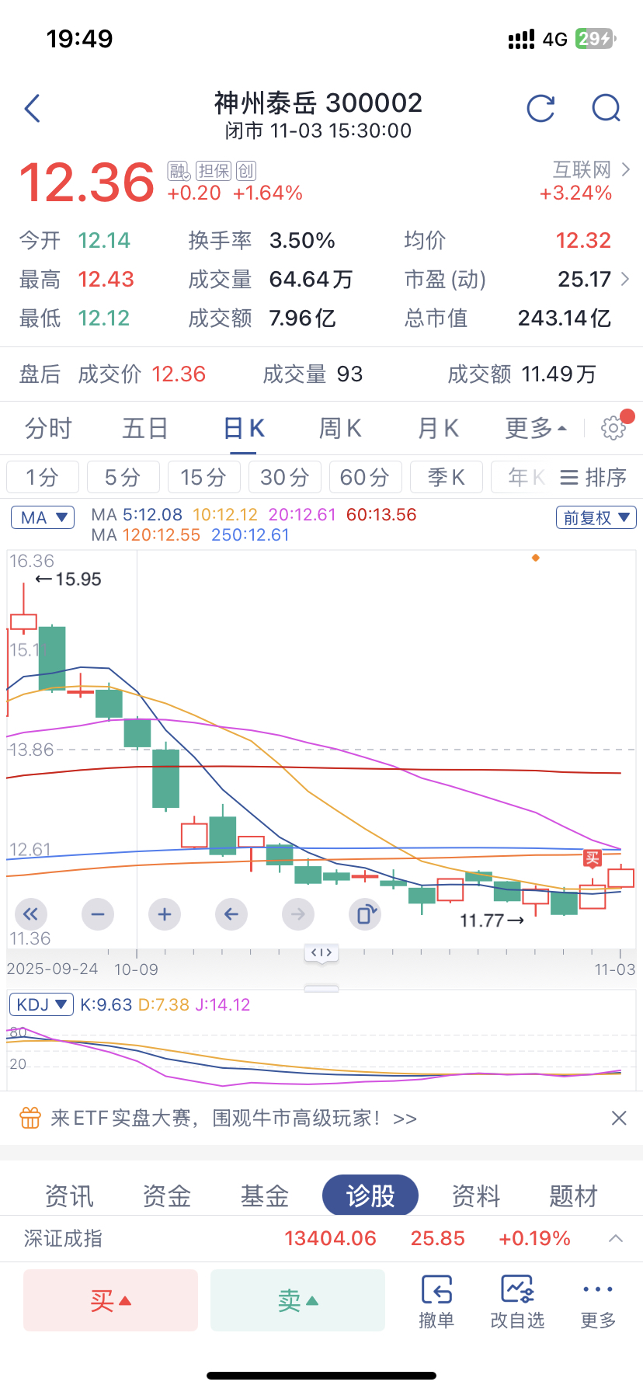Screen dimensions: 643x1392
Task: Open the KDJ indicator dropdown
Action: [x=41, y=1004]
